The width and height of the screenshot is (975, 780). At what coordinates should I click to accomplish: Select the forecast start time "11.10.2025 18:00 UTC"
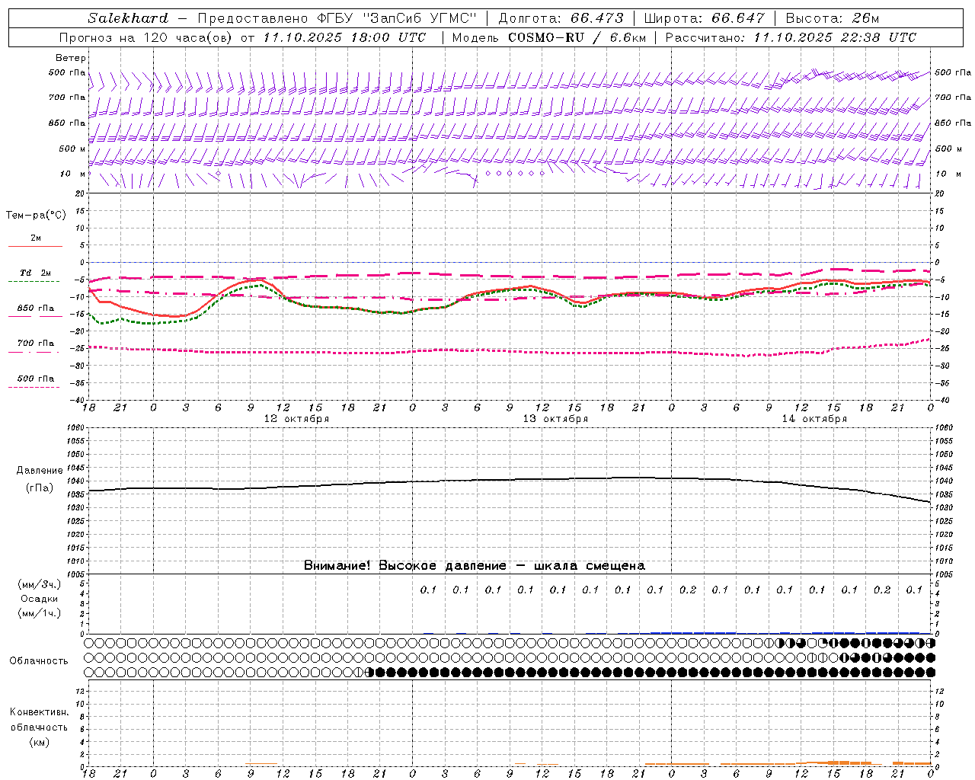tap(344, 37)
